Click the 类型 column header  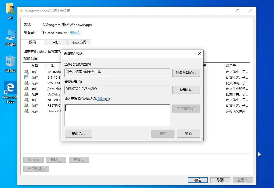[x=35, y=66]
